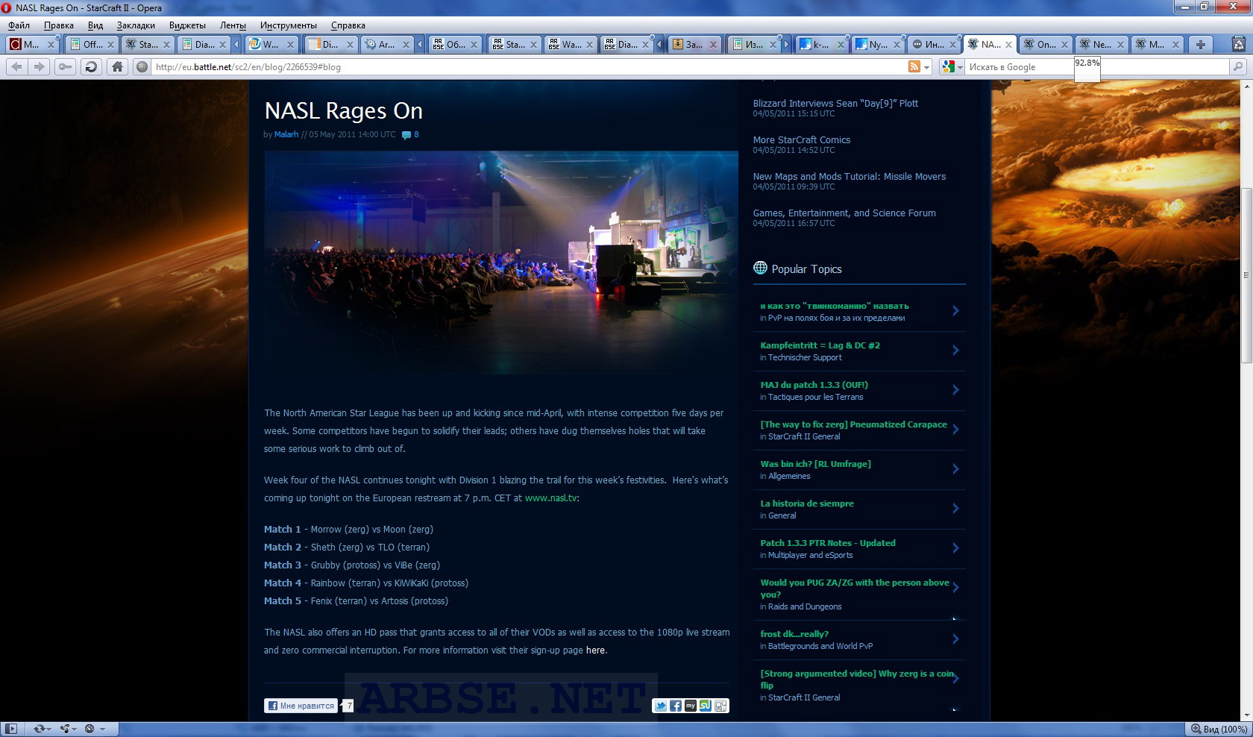Open 'New Maps and Mods Tutorial: Missile Movers'
The height and width of the screenshot is (737, 1253).
[x=850, y=177]
